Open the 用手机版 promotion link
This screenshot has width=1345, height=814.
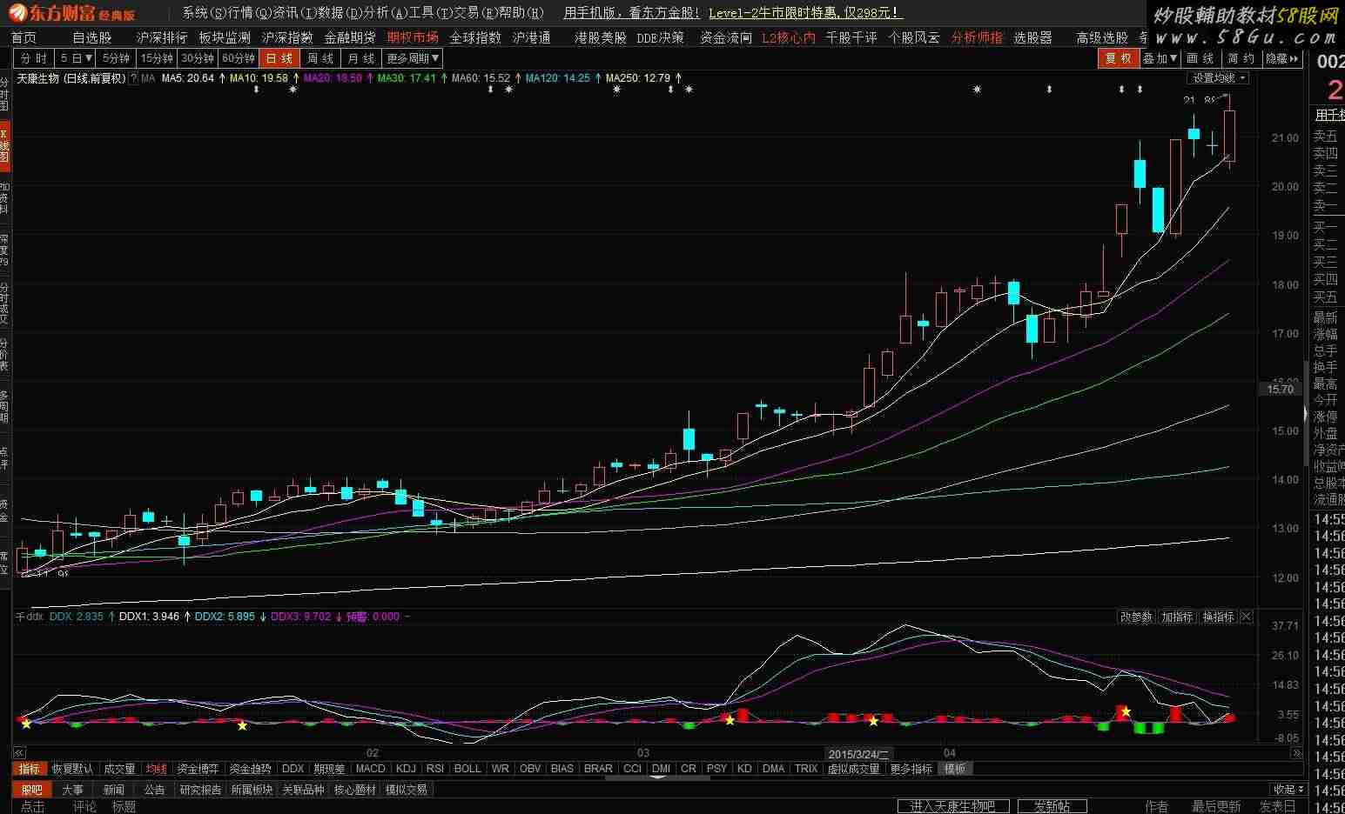pyautogui.click(x=631, y=13)
